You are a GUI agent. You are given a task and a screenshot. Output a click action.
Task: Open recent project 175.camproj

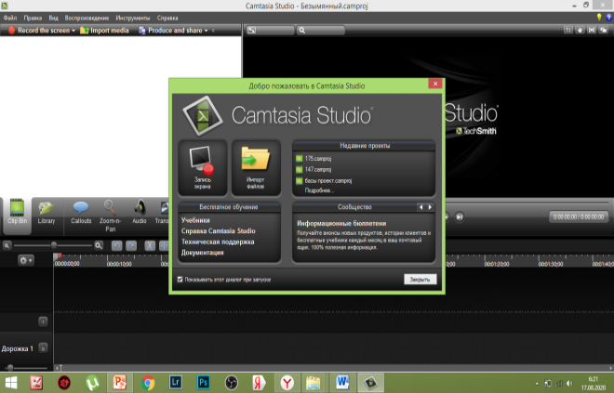[317, 158]
